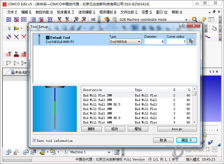Click the simulation speed slider handle

tap(205, 134)
